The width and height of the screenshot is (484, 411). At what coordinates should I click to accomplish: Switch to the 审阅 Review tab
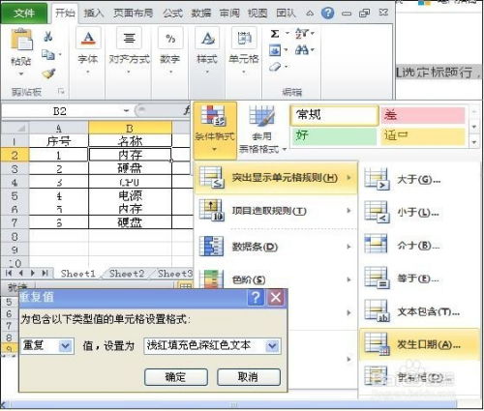tap(229, 14)
